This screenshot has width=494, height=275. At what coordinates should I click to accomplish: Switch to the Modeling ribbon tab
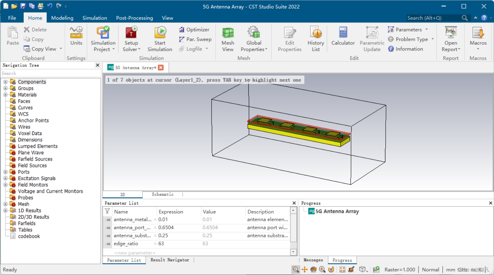click(62, 18)
